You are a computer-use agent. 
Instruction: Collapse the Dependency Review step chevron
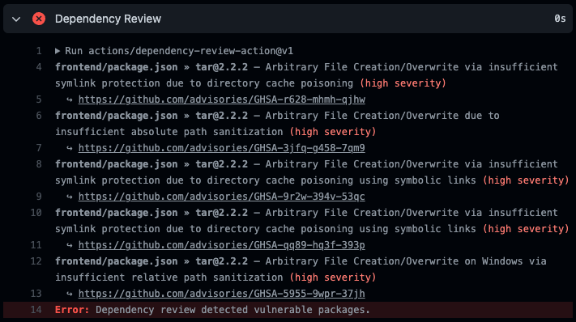16,19
